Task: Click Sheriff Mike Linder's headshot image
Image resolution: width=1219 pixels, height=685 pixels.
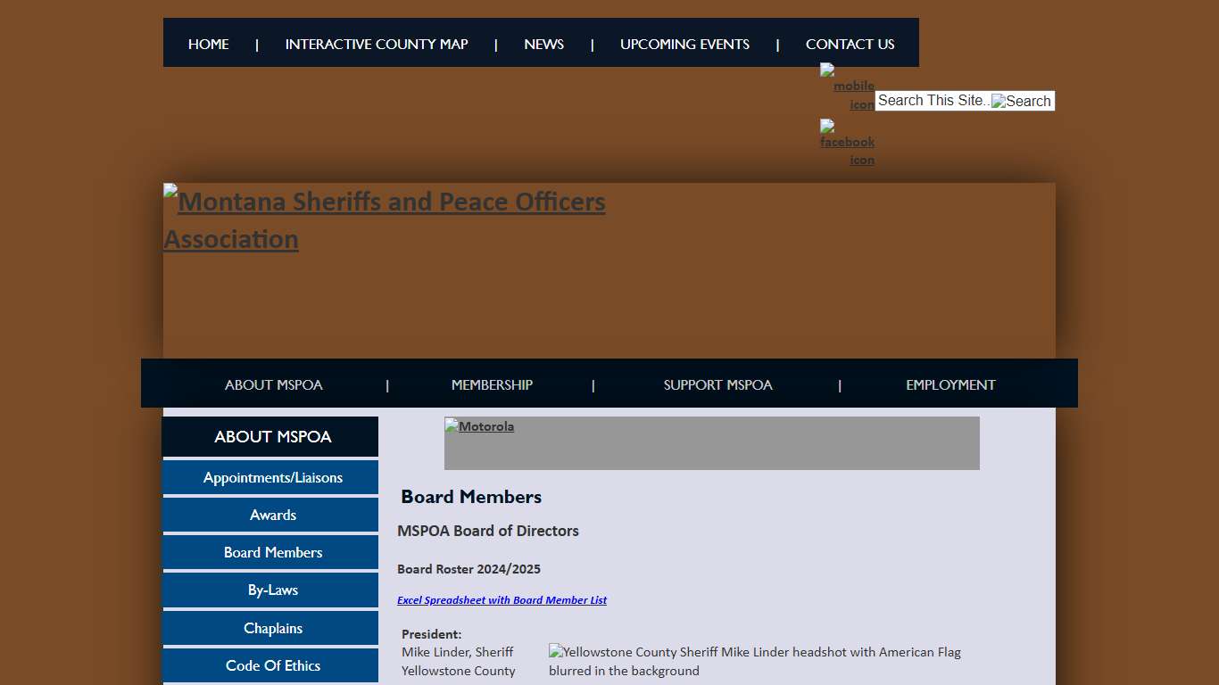Action: [x=754, y=661]
